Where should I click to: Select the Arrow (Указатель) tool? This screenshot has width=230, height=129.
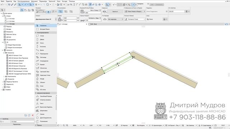[x=46, y=25]
